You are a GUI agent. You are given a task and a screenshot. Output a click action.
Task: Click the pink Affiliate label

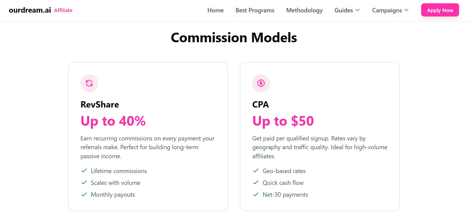[x=63, y=10]
